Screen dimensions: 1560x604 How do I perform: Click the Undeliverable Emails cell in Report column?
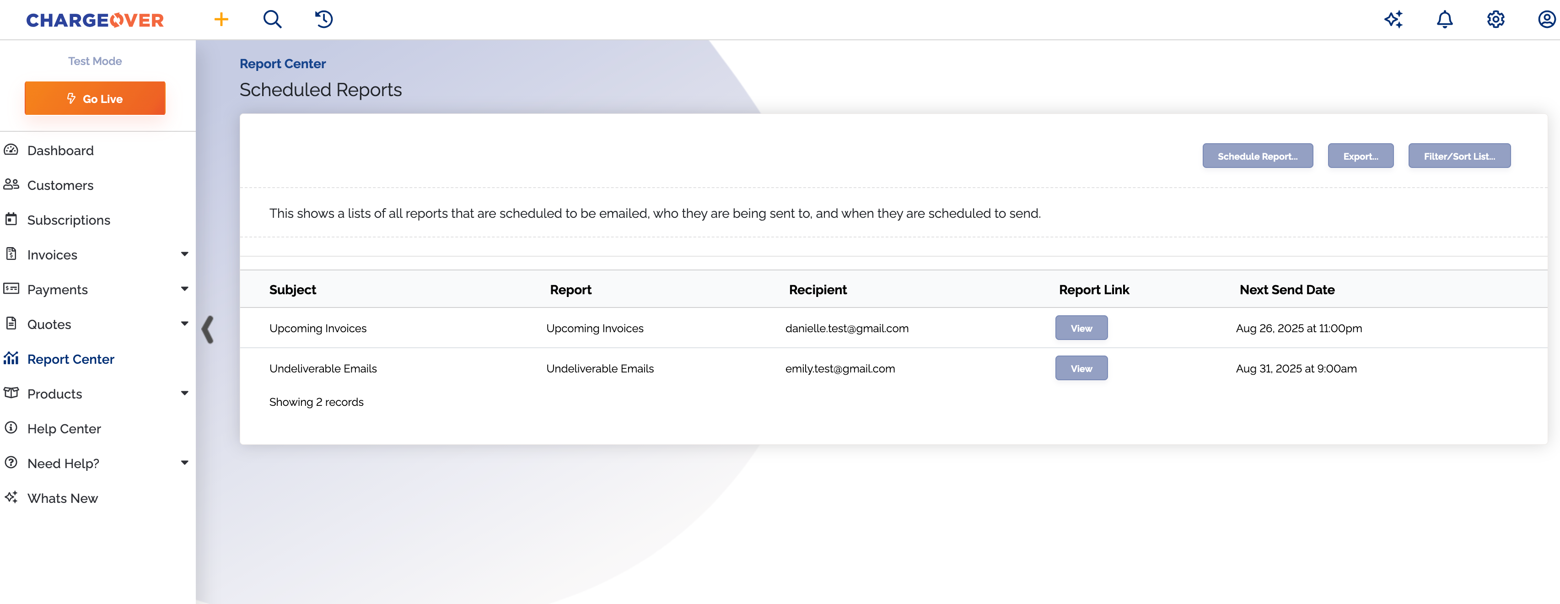click(600, 368)
